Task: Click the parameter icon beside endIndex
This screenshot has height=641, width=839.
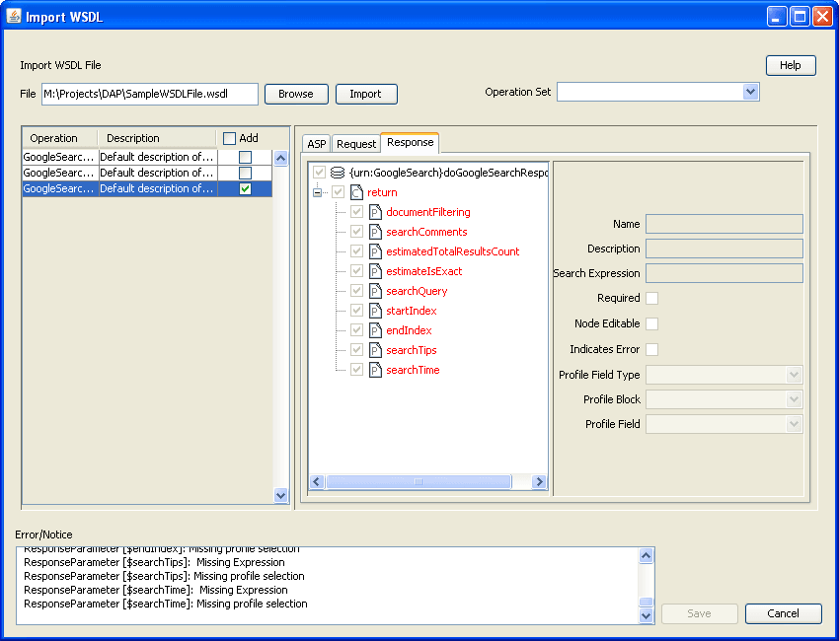Action: tap(376, 331)
